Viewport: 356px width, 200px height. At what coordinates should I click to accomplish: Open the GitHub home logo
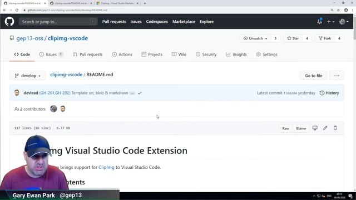tap(9, 22)
